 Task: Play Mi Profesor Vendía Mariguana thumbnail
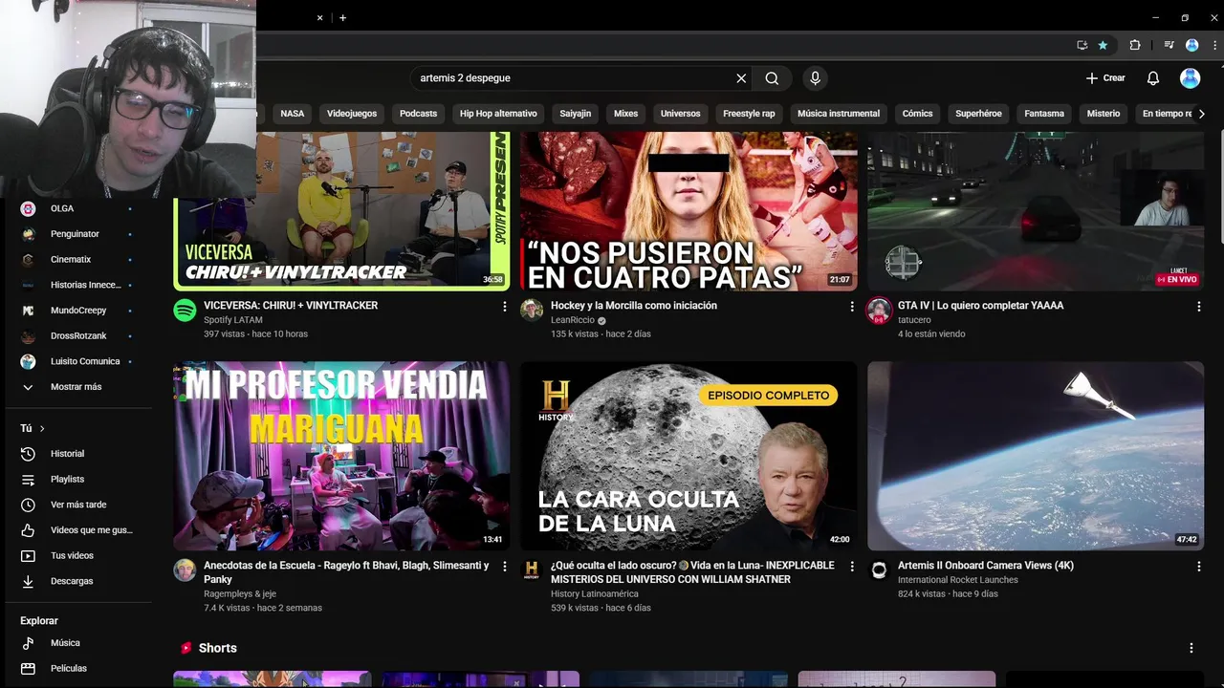tap(341, 456)
